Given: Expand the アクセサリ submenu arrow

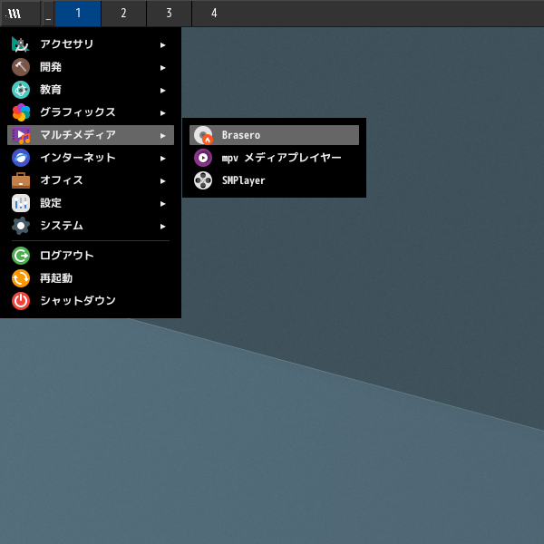Looking at the screenshot, I should (x=162, y=45).
